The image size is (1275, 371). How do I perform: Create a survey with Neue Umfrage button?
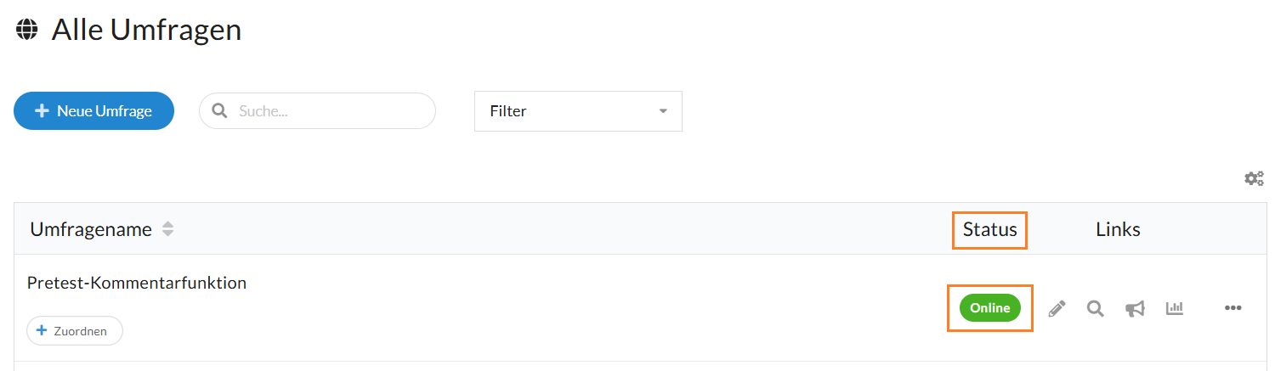[x=93, y=111]
